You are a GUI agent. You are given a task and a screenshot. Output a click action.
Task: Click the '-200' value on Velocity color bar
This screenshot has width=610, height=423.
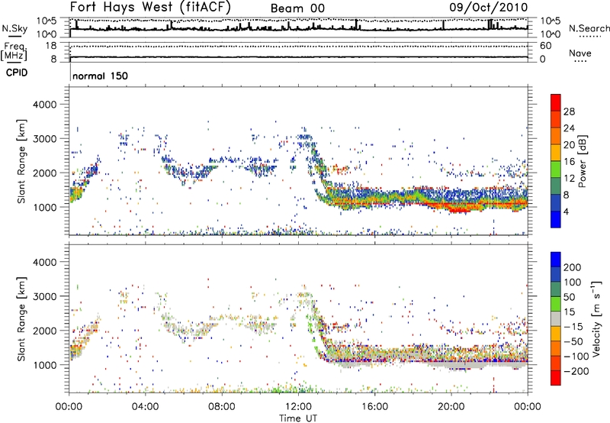576,371
